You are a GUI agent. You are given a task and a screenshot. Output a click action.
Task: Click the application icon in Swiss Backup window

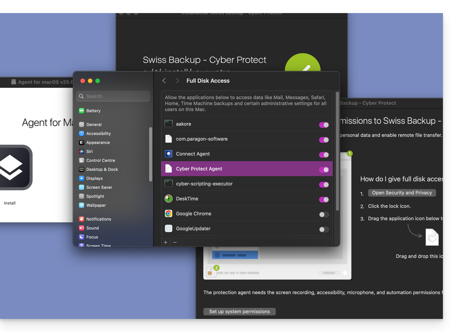[x=432, y=237]
